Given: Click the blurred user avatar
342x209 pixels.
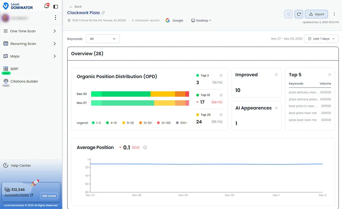Looking at the screenshot, I should click(x=5, y=18).
